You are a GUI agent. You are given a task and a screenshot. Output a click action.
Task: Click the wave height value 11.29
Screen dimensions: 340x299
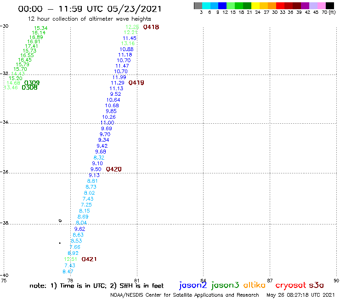tap(118, 83)
